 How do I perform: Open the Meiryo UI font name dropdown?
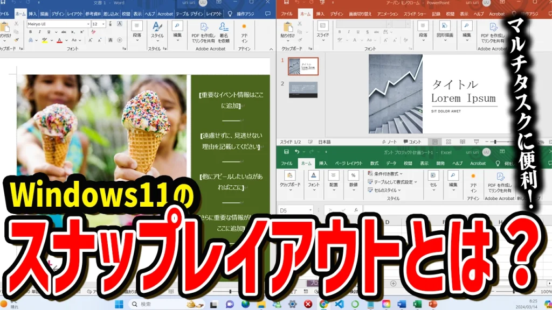pos(58,24)
